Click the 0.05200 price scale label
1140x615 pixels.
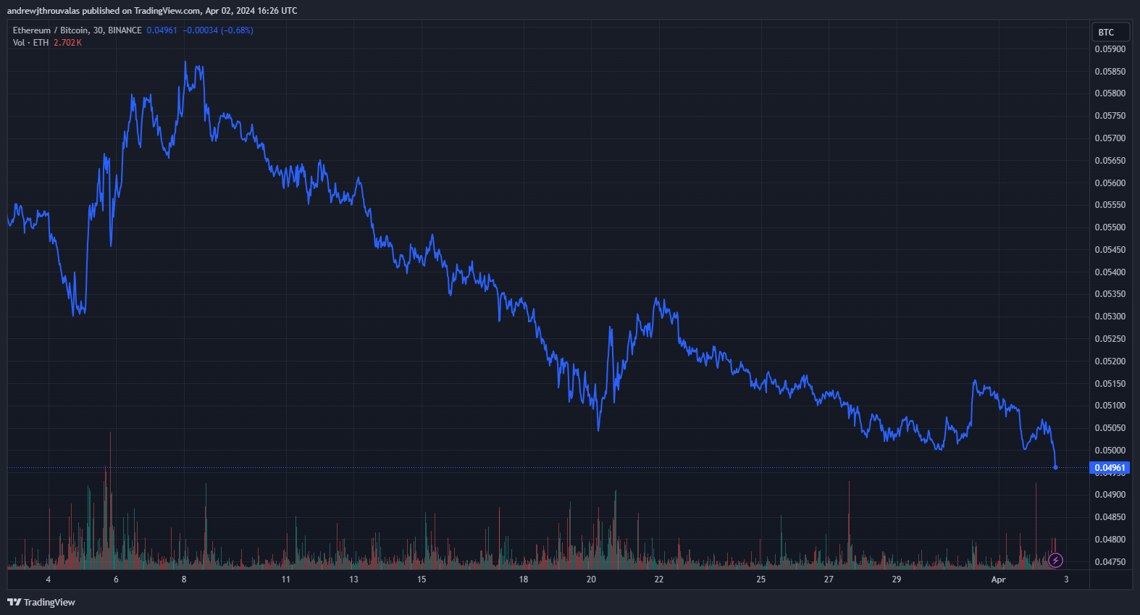(x=1110, y=361)
